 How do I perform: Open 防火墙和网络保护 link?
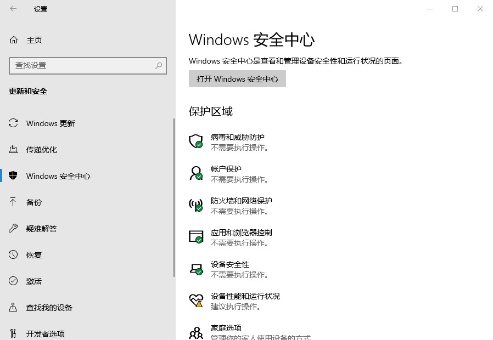[241, 201]
